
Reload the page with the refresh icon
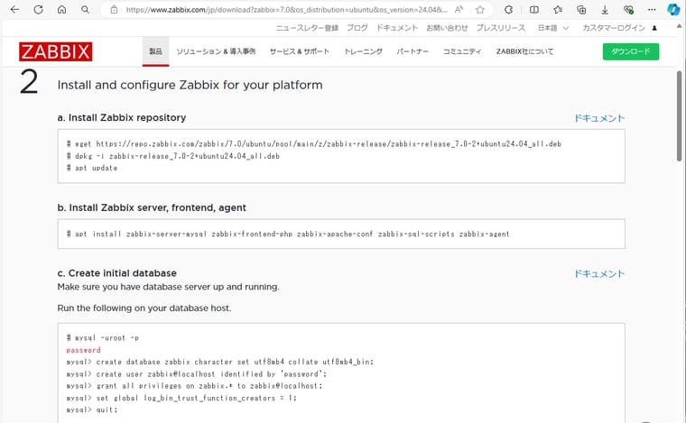pos(39,10)
